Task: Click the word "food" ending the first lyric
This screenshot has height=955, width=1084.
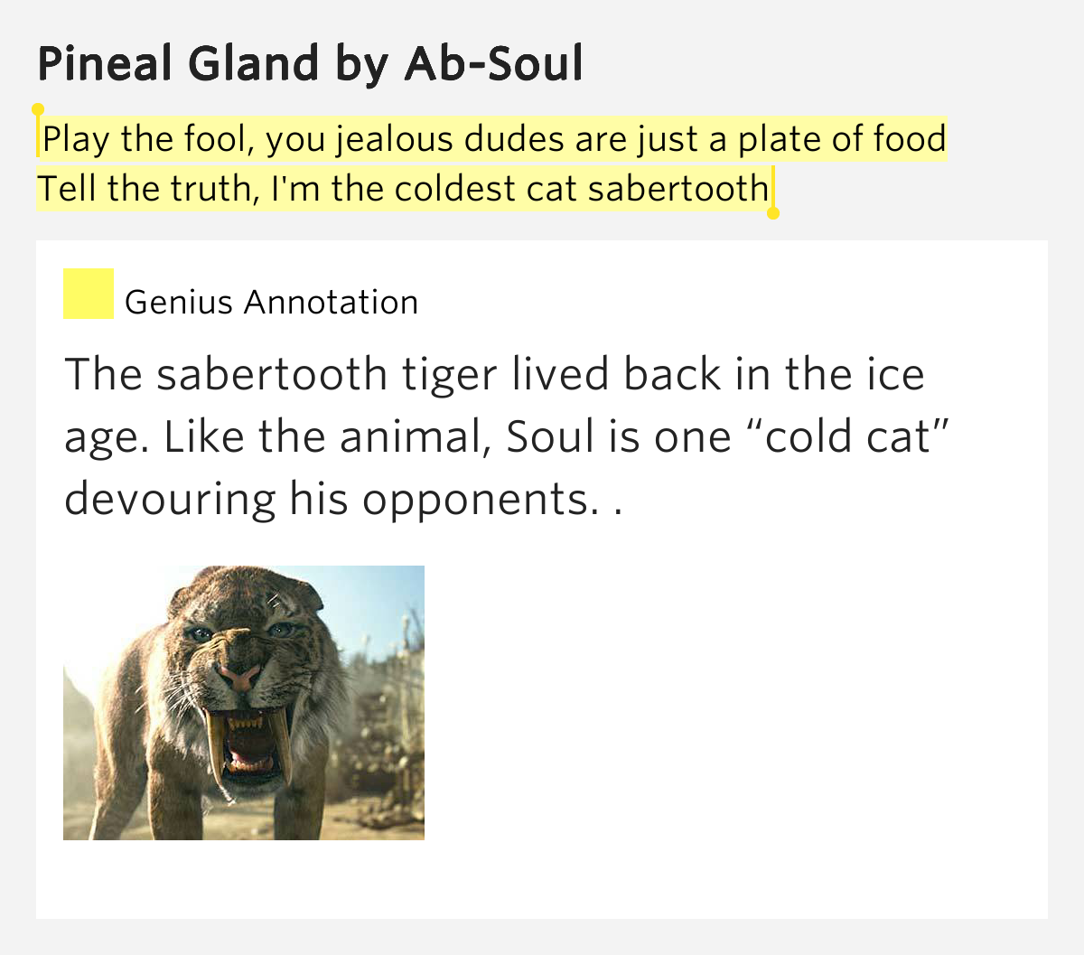Action: coord(909,139)
